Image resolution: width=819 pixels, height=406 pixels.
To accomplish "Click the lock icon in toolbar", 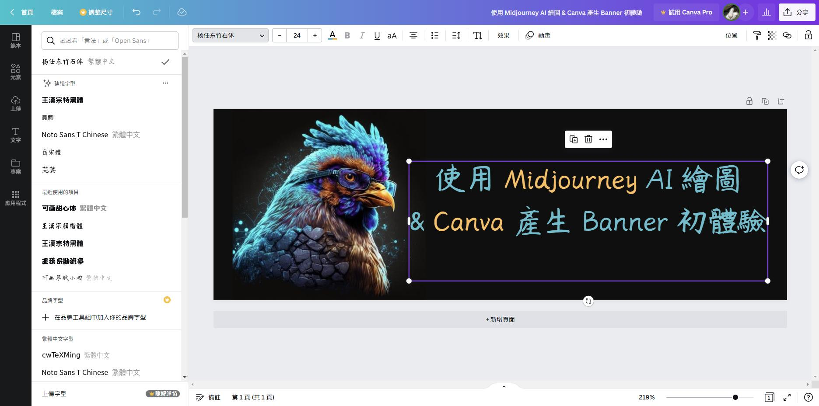I will click(x=808, y=35).
